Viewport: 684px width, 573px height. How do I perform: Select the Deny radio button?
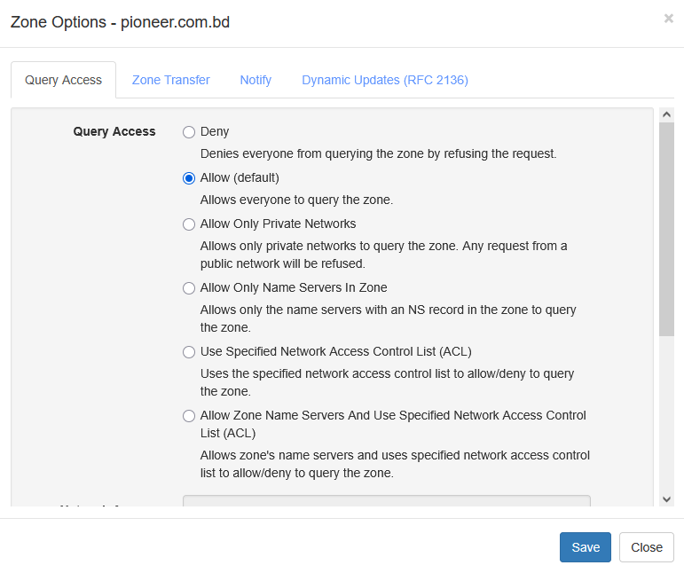(189, 132)
